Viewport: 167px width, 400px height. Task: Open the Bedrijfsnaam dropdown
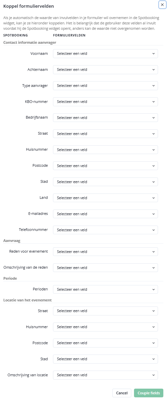[x=105, y=118]
